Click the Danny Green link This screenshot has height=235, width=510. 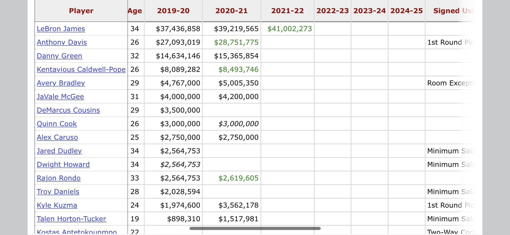click(x=59, y=56)
